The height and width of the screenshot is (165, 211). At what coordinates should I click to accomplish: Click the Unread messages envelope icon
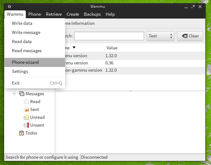pos(26,117)
